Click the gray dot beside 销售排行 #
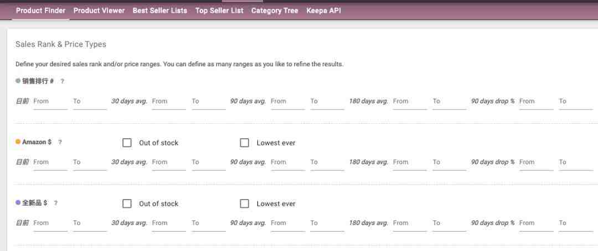The image size is (598, 251). (18, 81)
